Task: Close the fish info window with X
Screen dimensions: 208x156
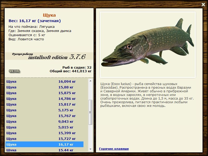Action: pos(203,4)
